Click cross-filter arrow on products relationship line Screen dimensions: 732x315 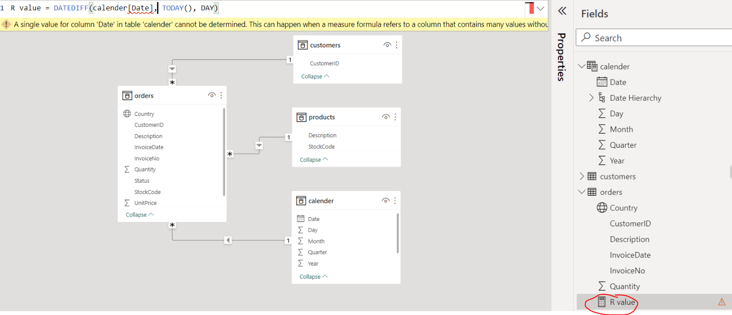259,145
